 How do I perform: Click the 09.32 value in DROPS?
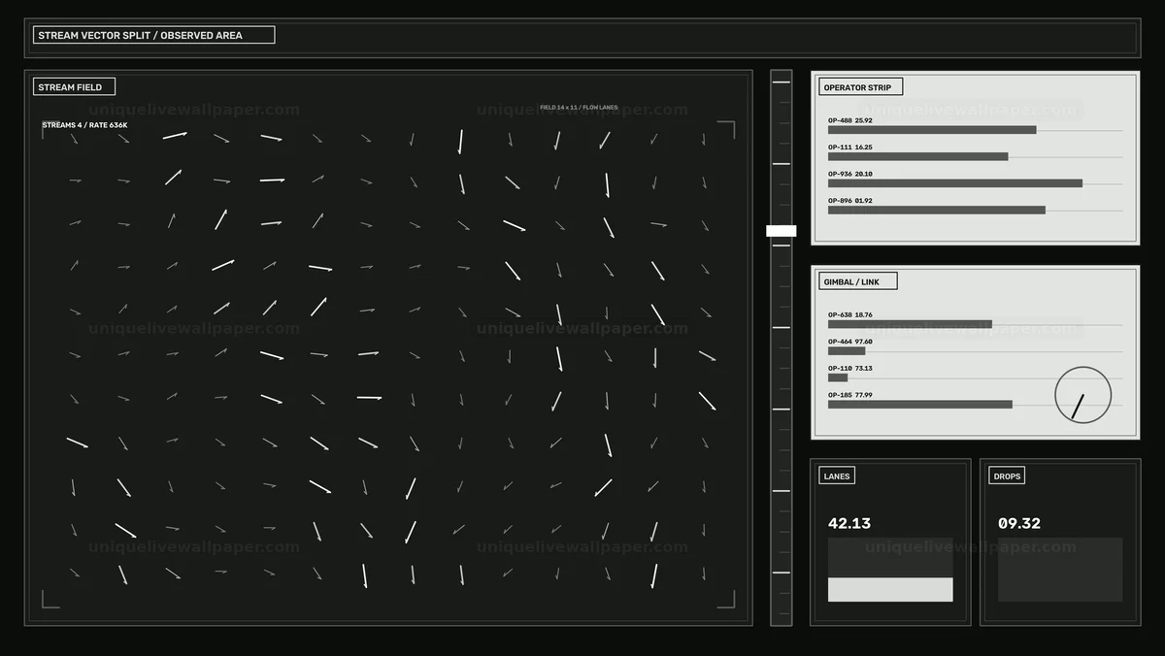pyautogui.click(x=1019, y=523)
